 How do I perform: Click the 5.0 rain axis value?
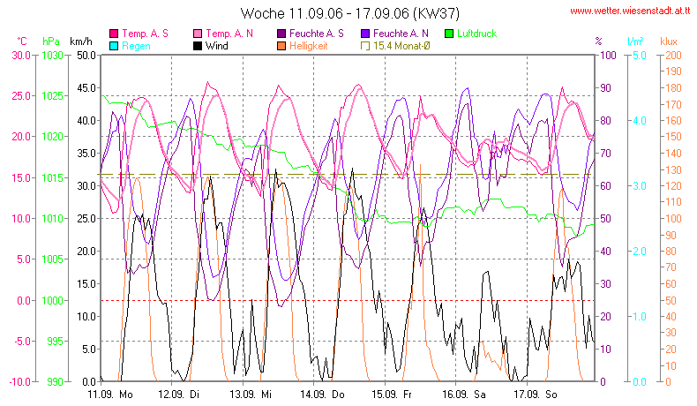pyautogui.click(x=640, y=55)
